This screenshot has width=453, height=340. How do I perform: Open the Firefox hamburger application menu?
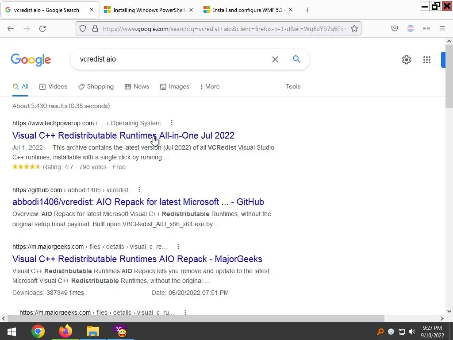coord(442,28)
